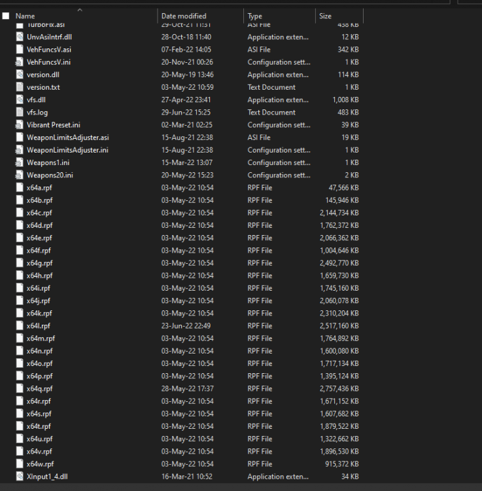
Task: Select the x64d.rpf file icon
Action: coord(20,225)
